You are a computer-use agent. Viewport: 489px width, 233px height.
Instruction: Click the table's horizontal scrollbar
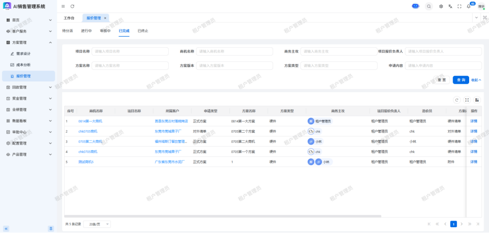(221, 216)
